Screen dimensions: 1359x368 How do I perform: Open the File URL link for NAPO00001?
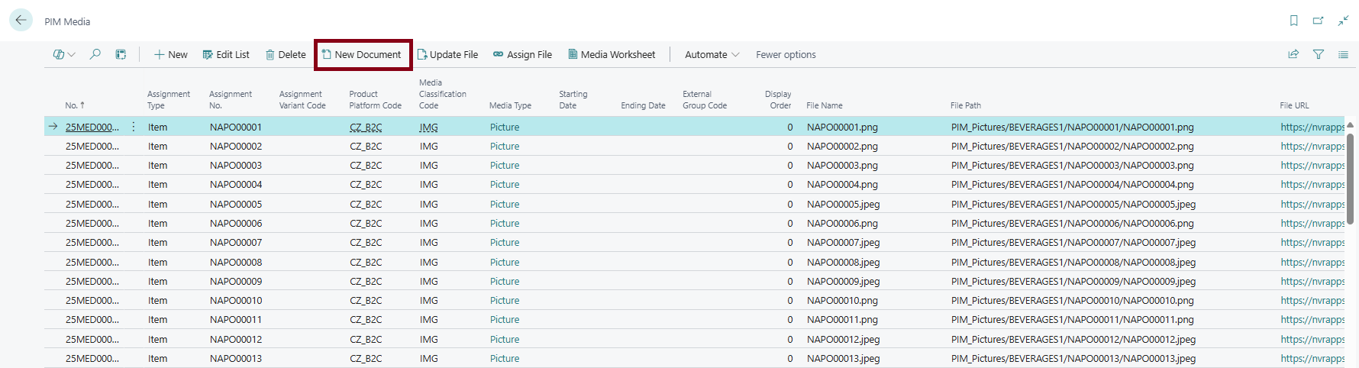1312,127
